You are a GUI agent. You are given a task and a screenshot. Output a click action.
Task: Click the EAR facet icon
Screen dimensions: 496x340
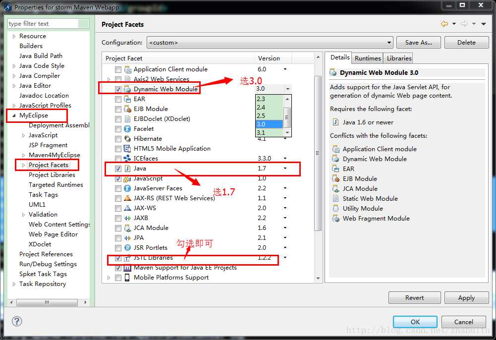click(127, 99)
